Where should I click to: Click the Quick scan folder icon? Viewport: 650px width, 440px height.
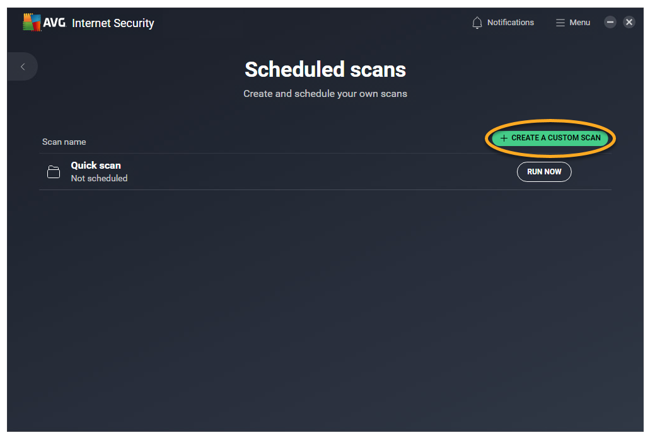point(54,172)
